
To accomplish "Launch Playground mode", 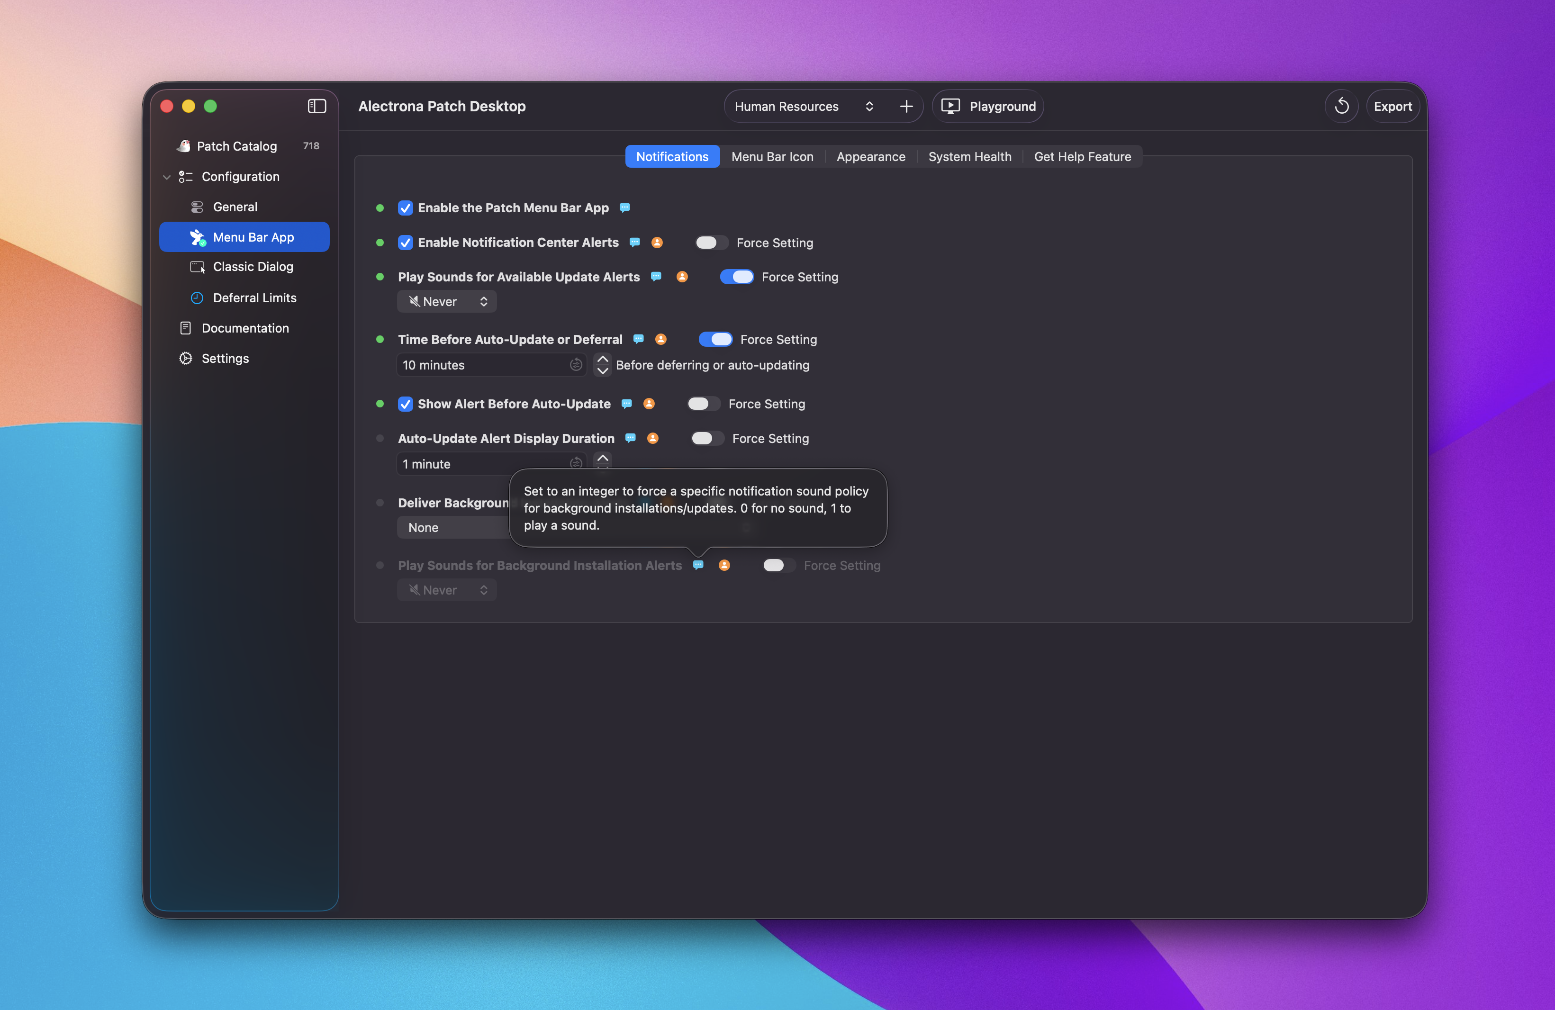I will click(988, 106).
